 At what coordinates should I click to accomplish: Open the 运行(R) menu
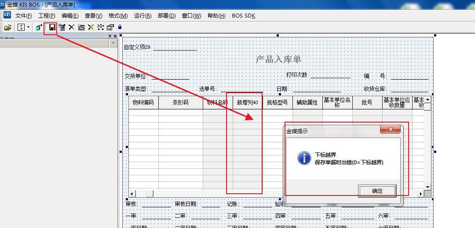pyautogui.click(x=142, y=16)
